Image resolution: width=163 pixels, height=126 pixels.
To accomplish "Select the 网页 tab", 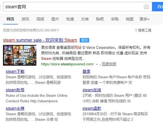I will (x=10, y=19).
